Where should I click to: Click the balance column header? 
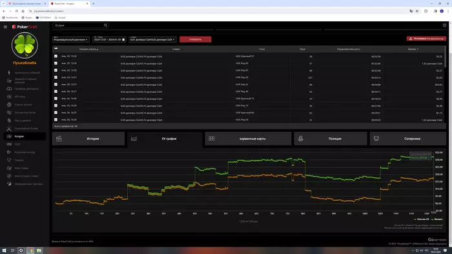(x=413, y=49)
